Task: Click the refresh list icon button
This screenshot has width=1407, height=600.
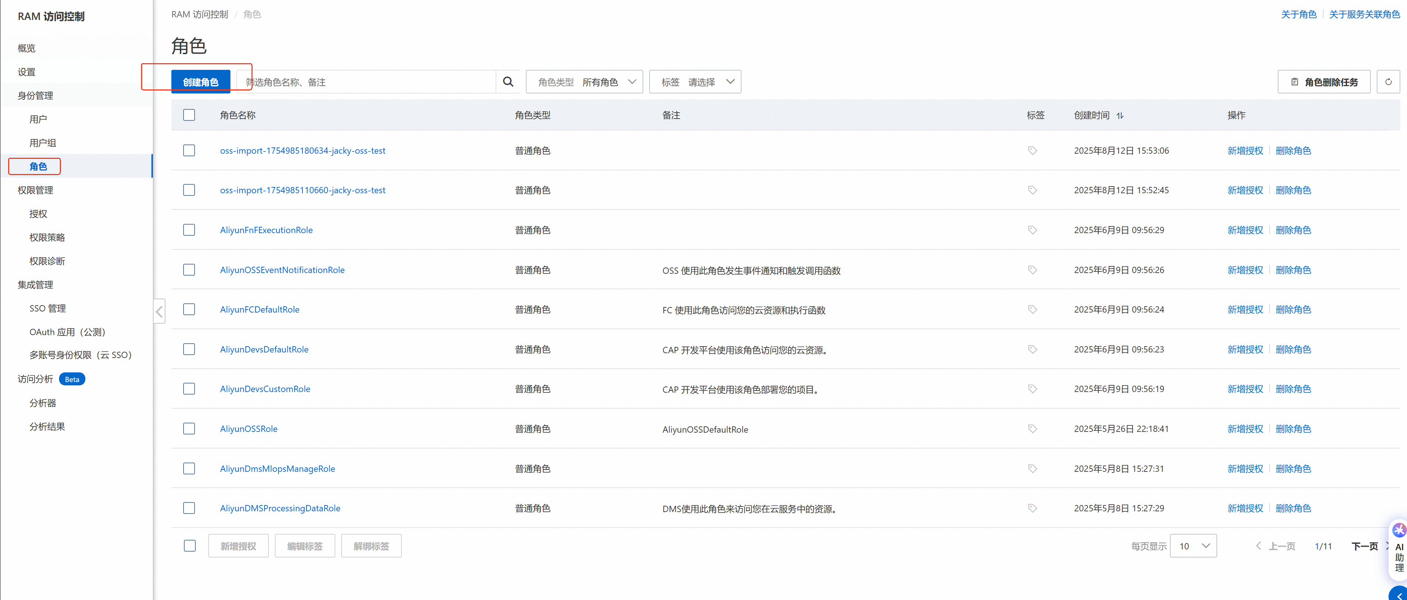Action: point(1388,82)
